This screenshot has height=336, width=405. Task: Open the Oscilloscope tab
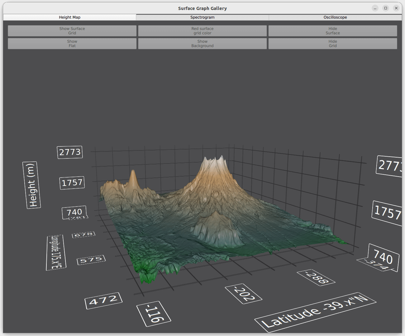tap(335, 17)
